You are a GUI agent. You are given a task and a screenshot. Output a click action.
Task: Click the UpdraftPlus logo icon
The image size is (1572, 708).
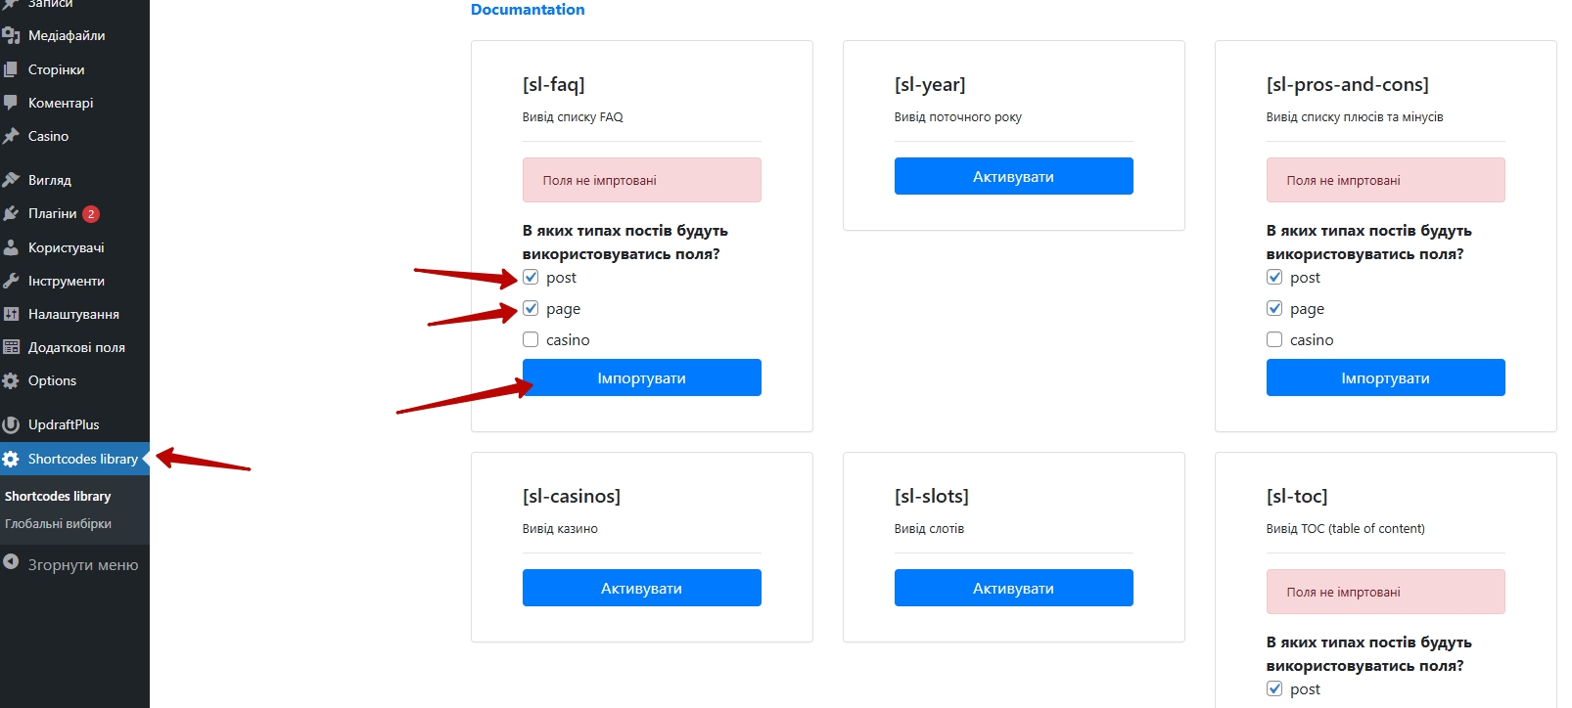[x=11, y=424]
